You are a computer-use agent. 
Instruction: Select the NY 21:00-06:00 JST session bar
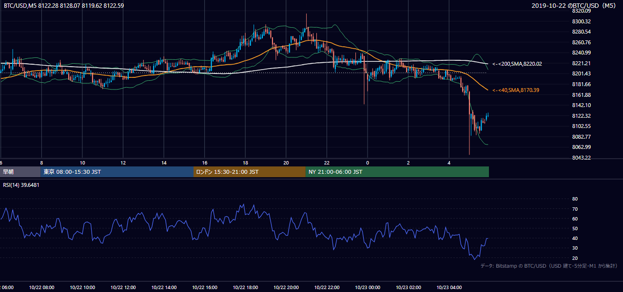(397, 172)
